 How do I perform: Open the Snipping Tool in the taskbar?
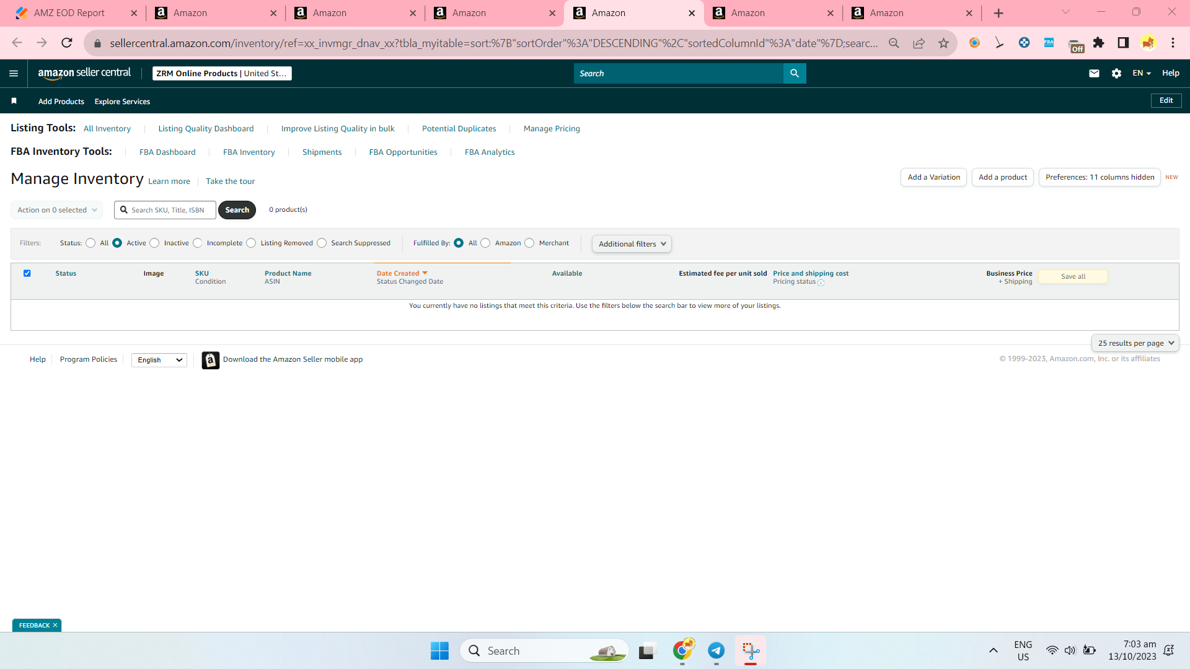tap(751, 650)
